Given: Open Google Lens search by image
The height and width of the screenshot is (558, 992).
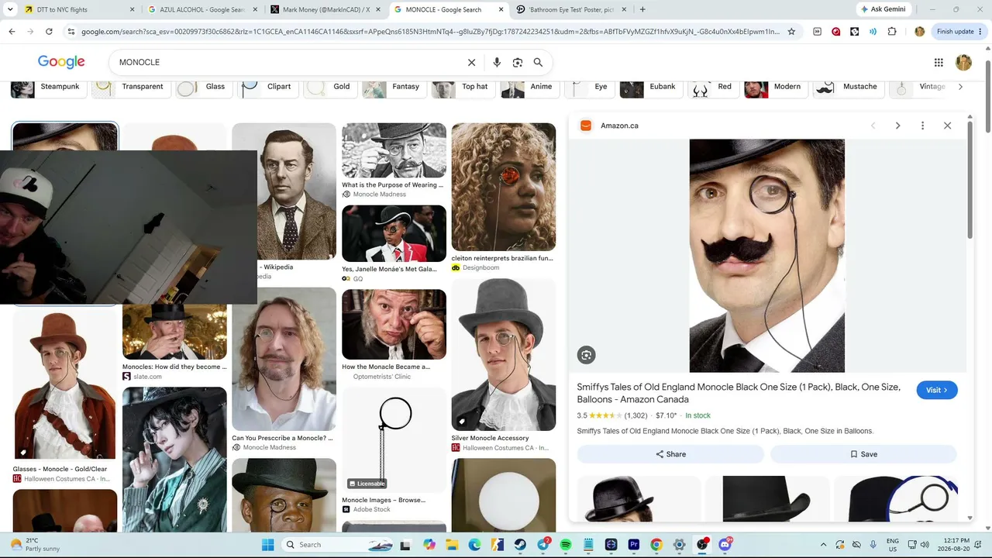Looking at the screenshot, I should click(x=518, y=62).
